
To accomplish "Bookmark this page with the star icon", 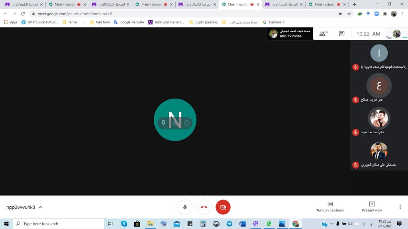I will [x=349, y=14].
